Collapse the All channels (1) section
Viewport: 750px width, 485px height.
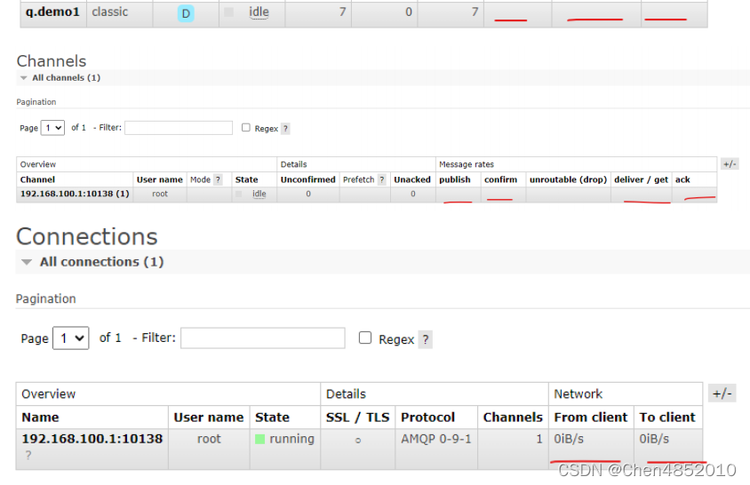pyautogui.click(x=66, y=77)
